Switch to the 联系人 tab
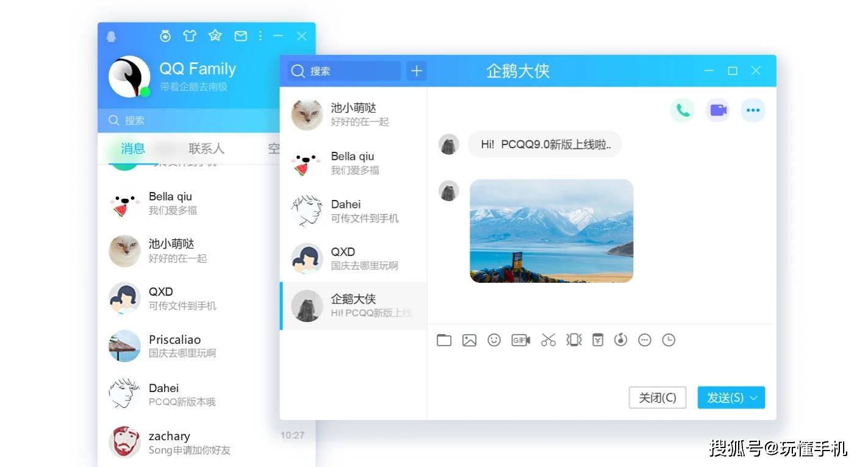Image resolution: width=868 pixels, height=467 pixels. pos(206,148)
